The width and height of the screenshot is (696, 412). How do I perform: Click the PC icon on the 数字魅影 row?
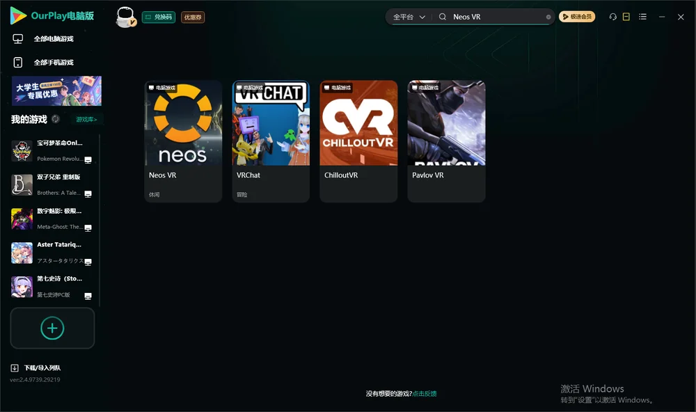tap(88, 228)
